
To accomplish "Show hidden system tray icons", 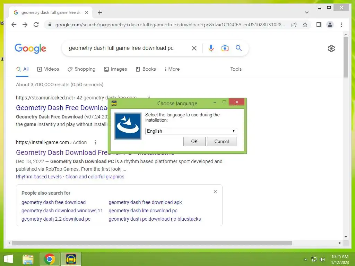I will (305, 259).
